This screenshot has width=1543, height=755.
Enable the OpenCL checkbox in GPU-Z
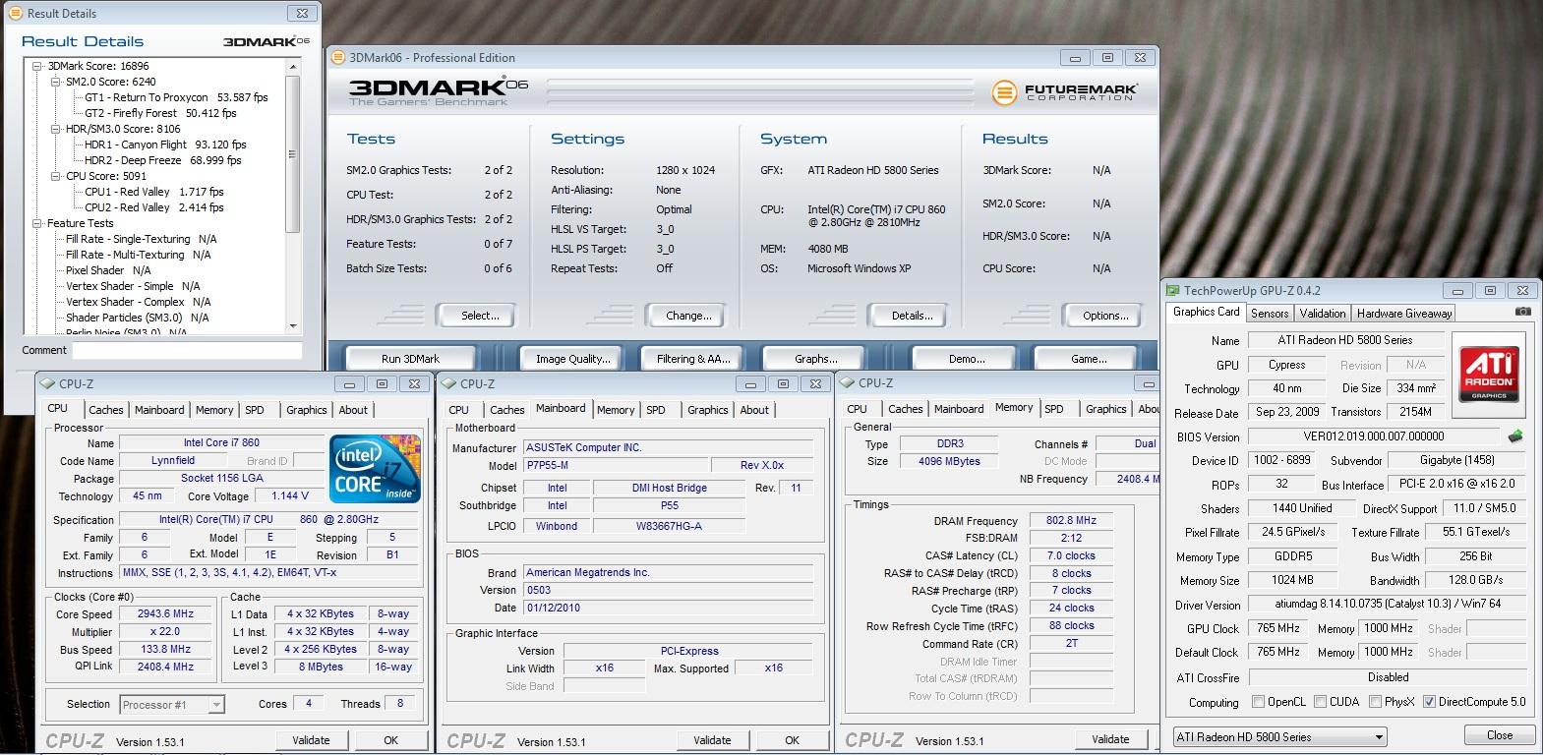pos(1258,702)
